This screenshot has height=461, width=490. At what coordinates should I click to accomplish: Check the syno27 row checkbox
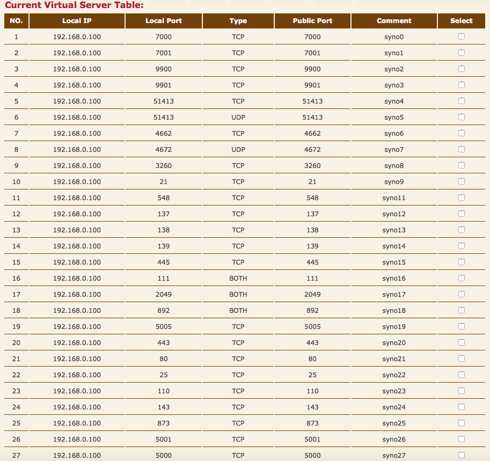pos(461,455)
